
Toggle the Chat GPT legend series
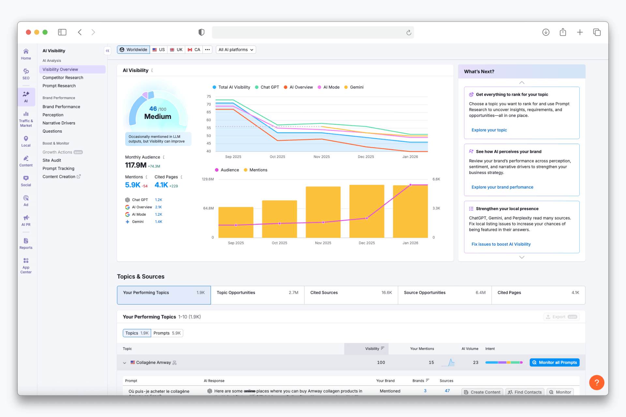267,87
